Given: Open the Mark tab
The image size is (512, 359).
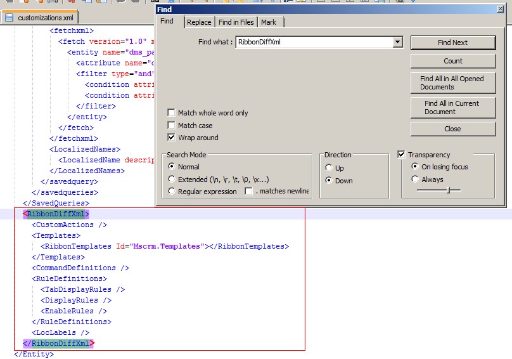Looking at the screenshot, I should pos(269,22).
